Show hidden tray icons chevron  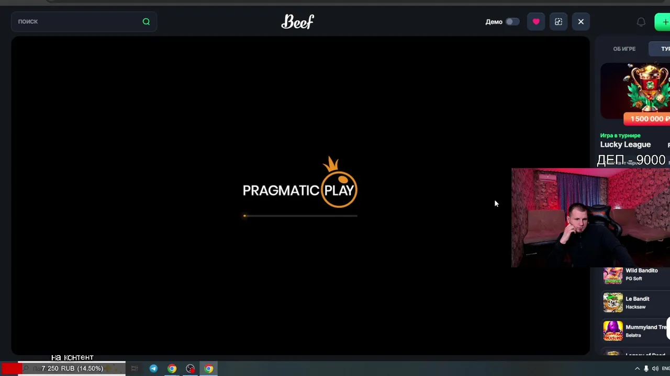tap(637, 369)
